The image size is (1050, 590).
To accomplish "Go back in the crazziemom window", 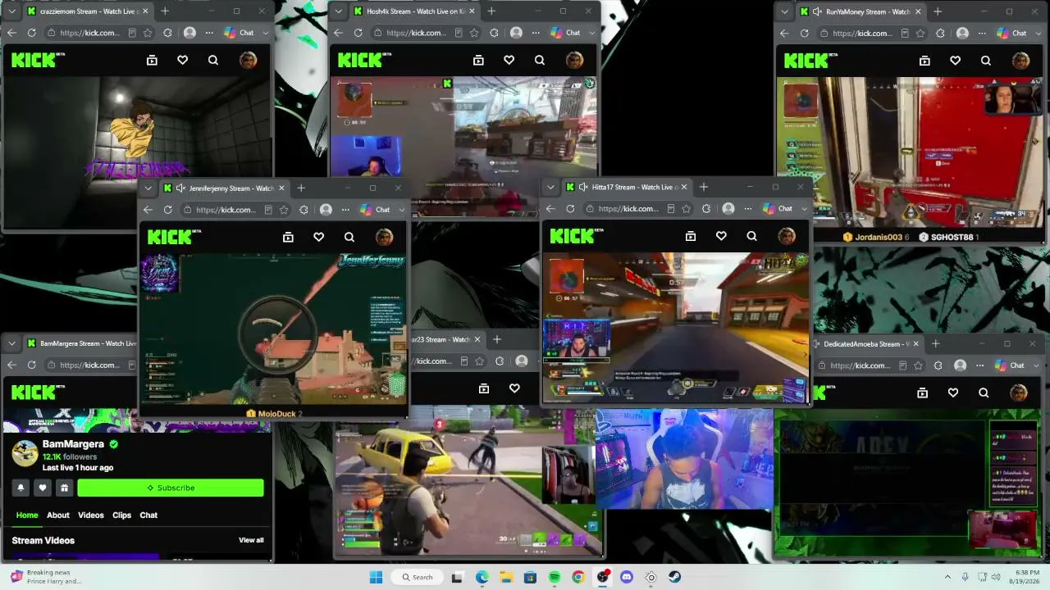I will tap(11, 33).
